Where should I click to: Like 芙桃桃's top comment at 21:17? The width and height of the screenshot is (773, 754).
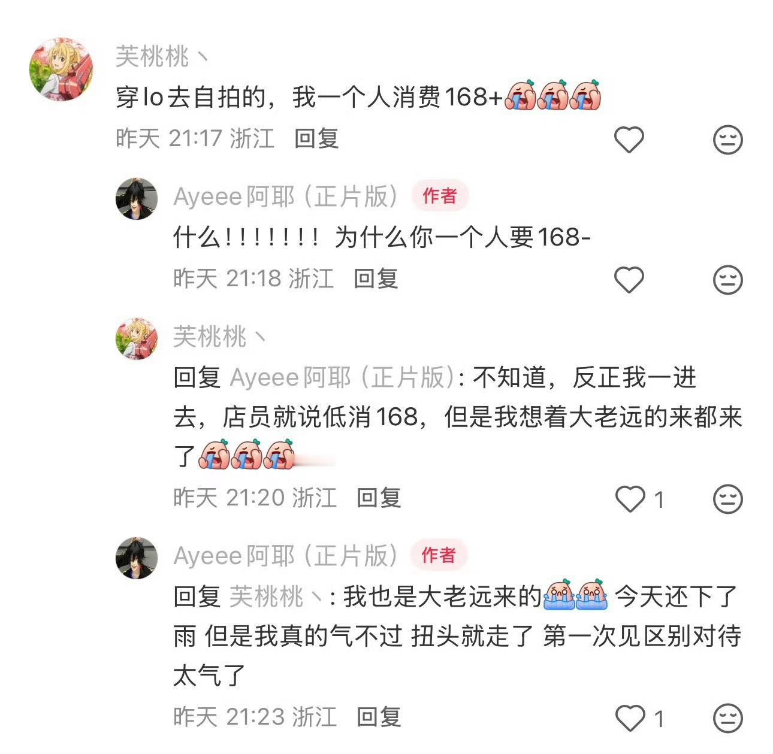click(x=629, y=140)
